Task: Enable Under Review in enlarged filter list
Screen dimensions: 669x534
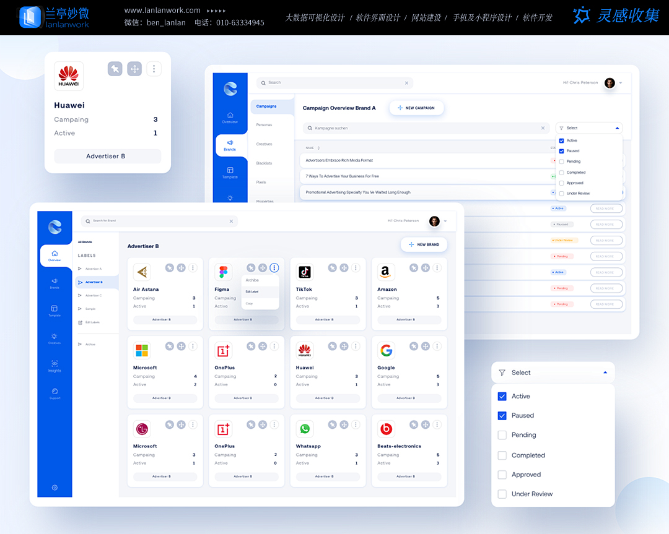Action: pos(502,494)
